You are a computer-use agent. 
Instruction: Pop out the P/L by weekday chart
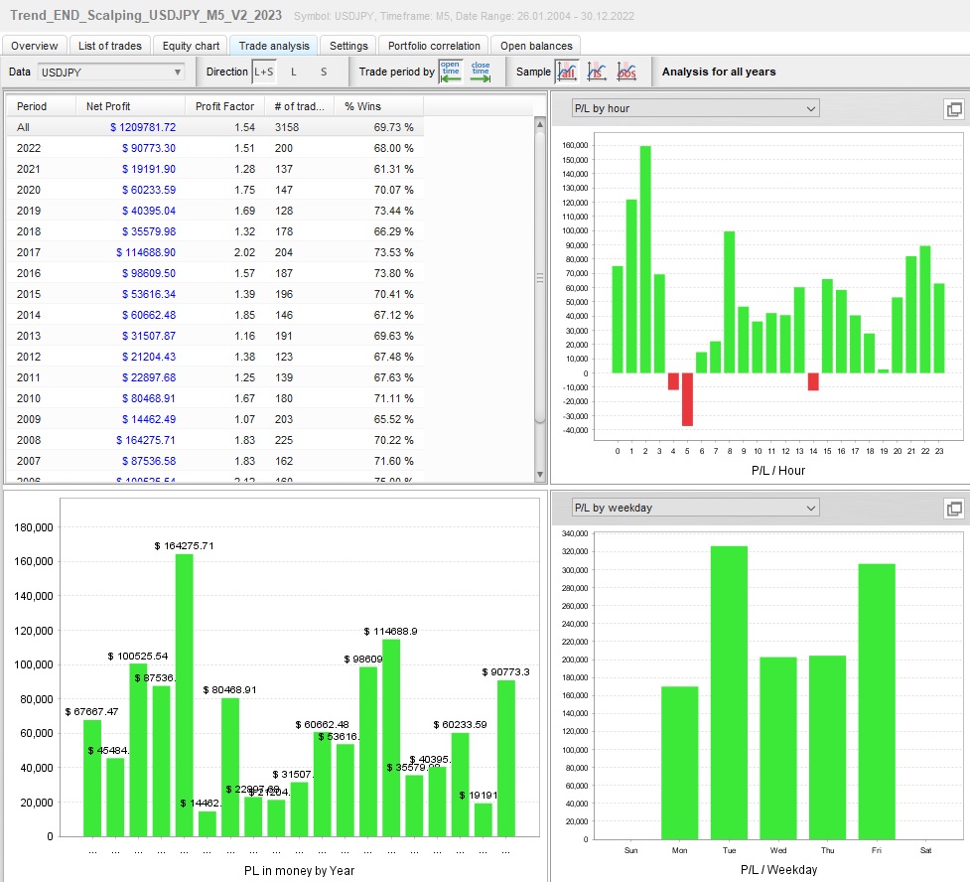(953, 509)
